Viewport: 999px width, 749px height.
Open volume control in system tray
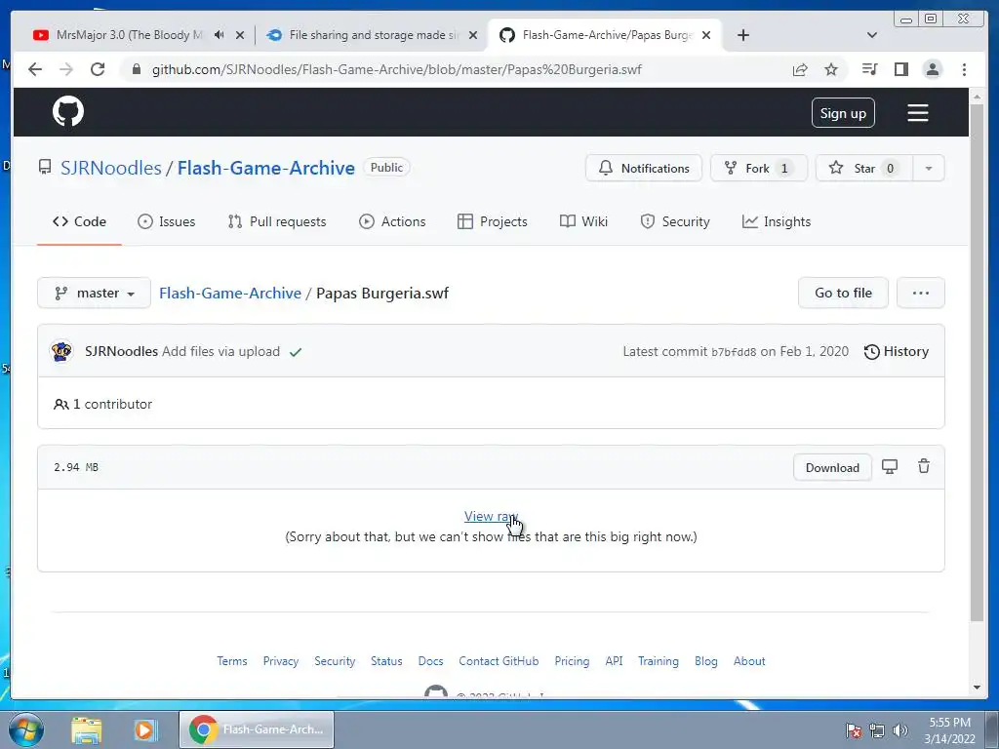click(899, 730)
